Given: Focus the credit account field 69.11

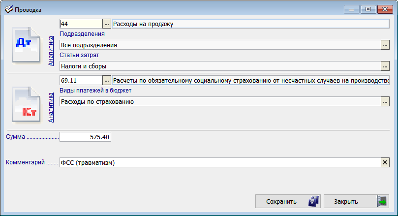Looking at the screenshot, I should (81, 81).
